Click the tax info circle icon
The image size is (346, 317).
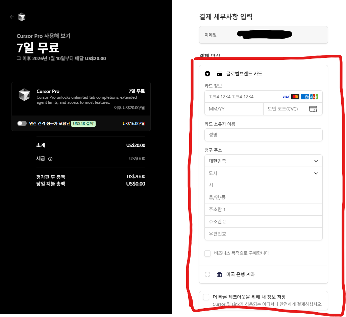click(50, 159)
